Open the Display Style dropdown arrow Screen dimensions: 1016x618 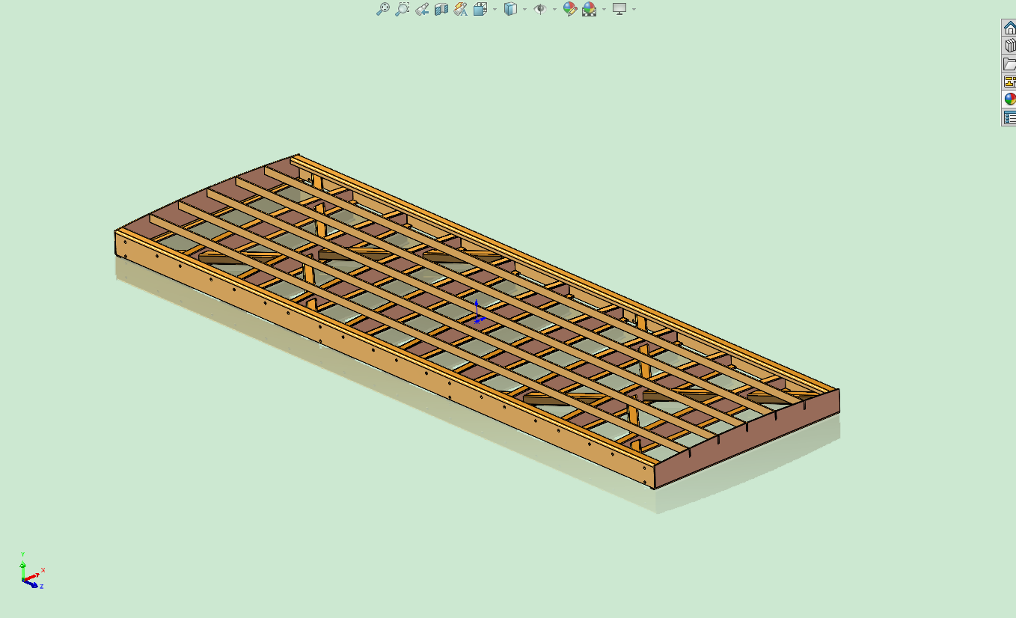pos(524,10)
